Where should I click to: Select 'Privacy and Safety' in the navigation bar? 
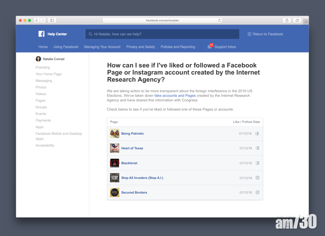pos(140,47)
